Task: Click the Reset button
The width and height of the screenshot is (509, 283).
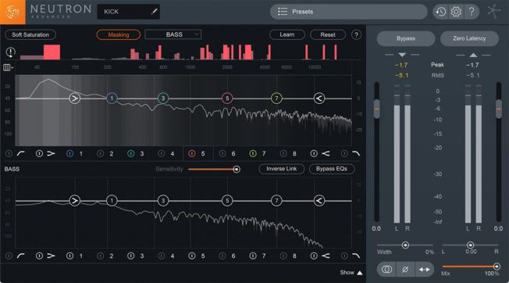Action: pyautogui.click(x=328, y=34)
